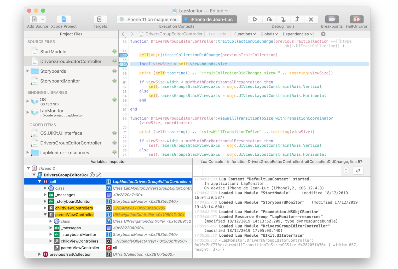
Task: Click the Step Out debug icon
Action: click(x=297, y=19)
